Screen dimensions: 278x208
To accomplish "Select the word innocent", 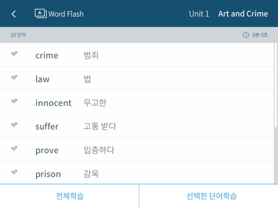I will (x=53, y=103).
